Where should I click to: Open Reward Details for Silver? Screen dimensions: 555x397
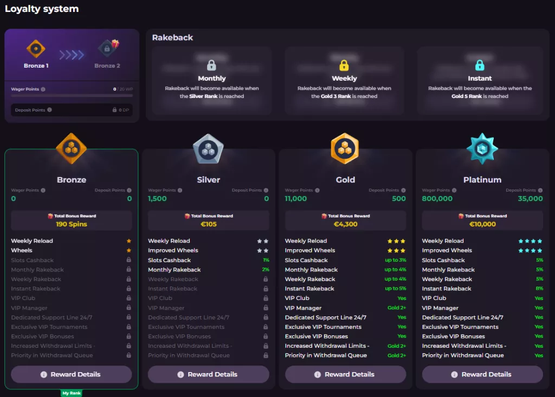click(208, 374)
